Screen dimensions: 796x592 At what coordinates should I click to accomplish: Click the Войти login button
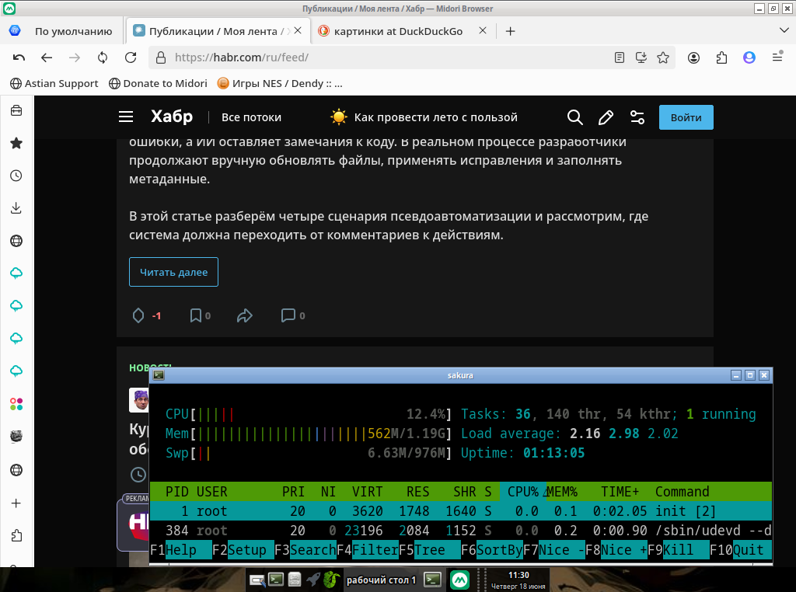(686, 117)
